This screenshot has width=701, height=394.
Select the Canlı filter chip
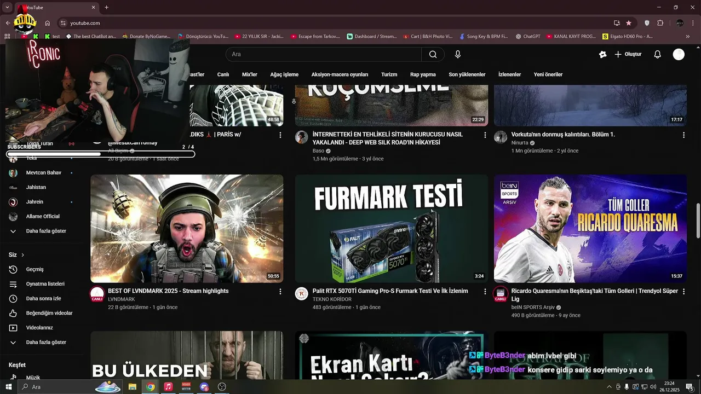pyautogui.click(x=223, y=74)
